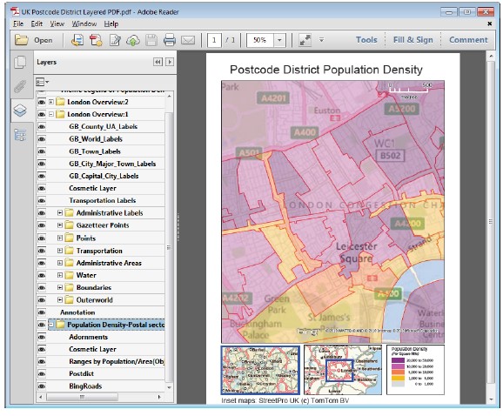Click the Gazetteer Points folder icon
503x416 pixels.
click(x=70, y=225)
